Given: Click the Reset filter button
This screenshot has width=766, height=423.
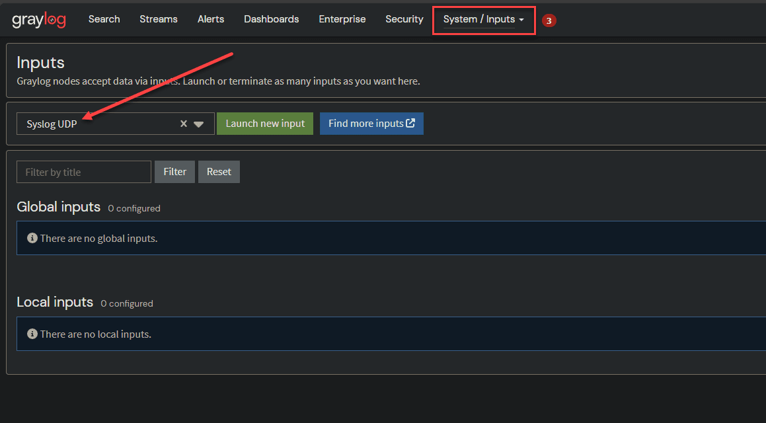Looking at the screenshot, I should (x=219, y=172).
